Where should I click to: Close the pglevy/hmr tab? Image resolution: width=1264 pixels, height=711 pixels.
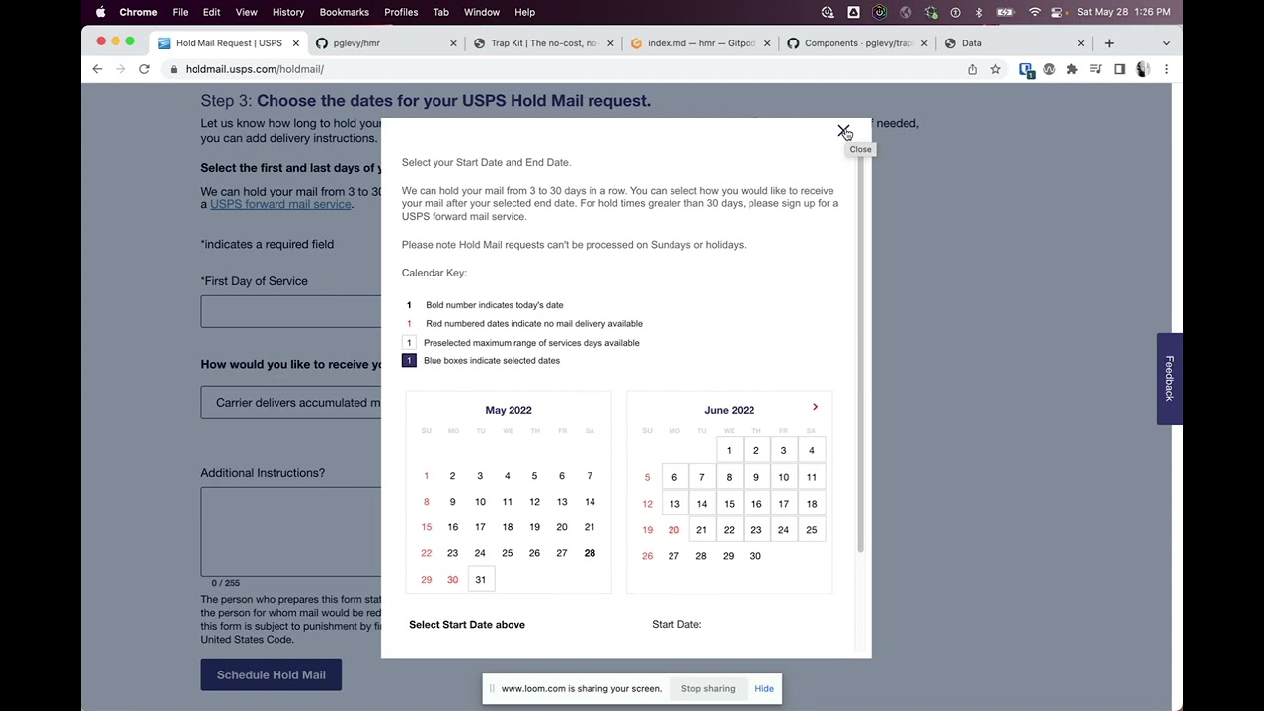tap(453, 43)
